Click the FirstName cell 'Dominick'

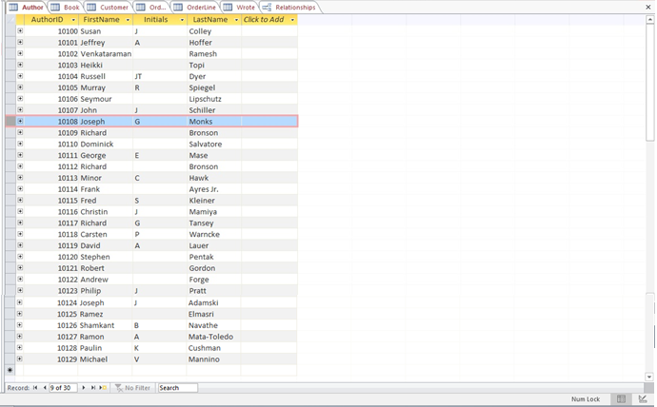pyautogui.click(x=106, y=144)
